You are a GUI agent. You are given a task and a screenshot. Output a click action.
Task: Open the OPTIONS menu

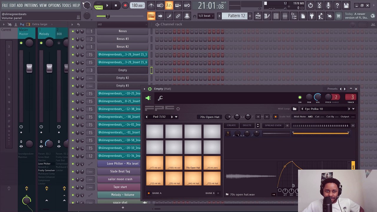point(54,5)
